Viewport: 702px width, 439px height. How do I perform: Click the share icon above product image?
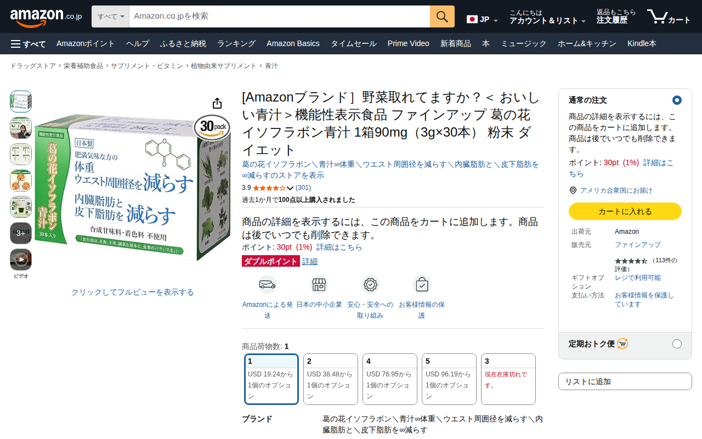tap(217, 104)
